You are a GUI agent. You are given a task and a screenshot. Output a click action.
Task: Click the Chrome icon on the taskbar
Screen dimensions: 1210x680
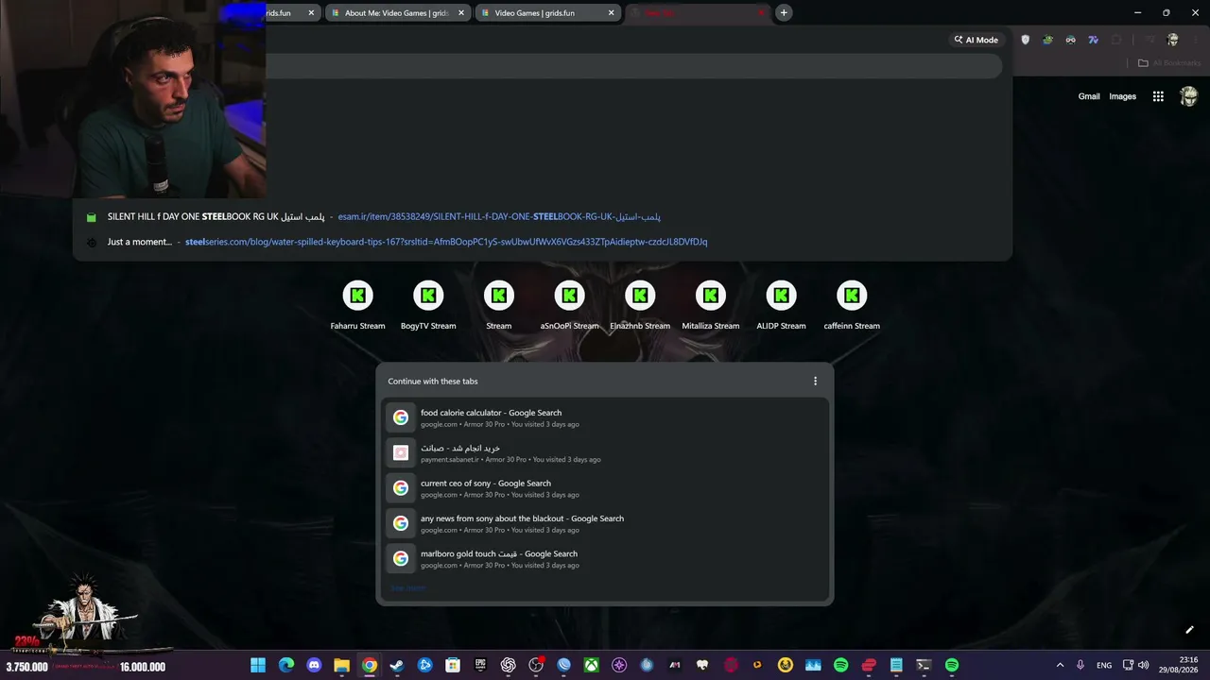point(370,665)
